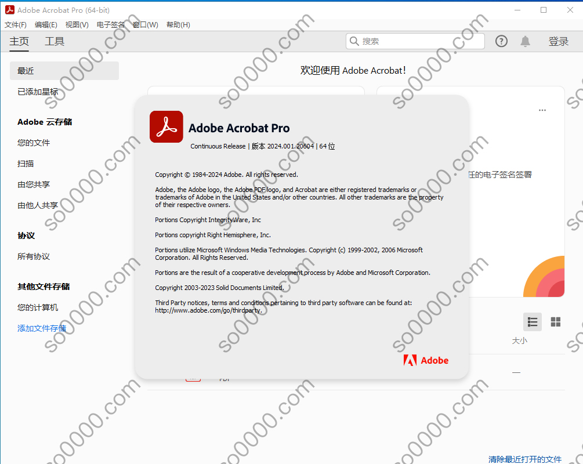The image size is (583, 464).
Task: Click the 大小 column header
Action: pyautogui.click(x=519, y=340)
